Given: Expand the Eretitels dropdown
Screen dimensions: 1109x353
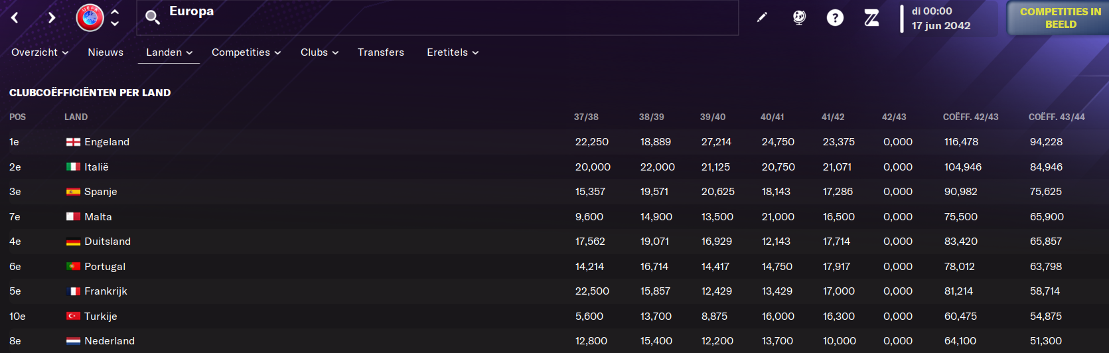Looking at the screenshot, I should pos(453,52).
